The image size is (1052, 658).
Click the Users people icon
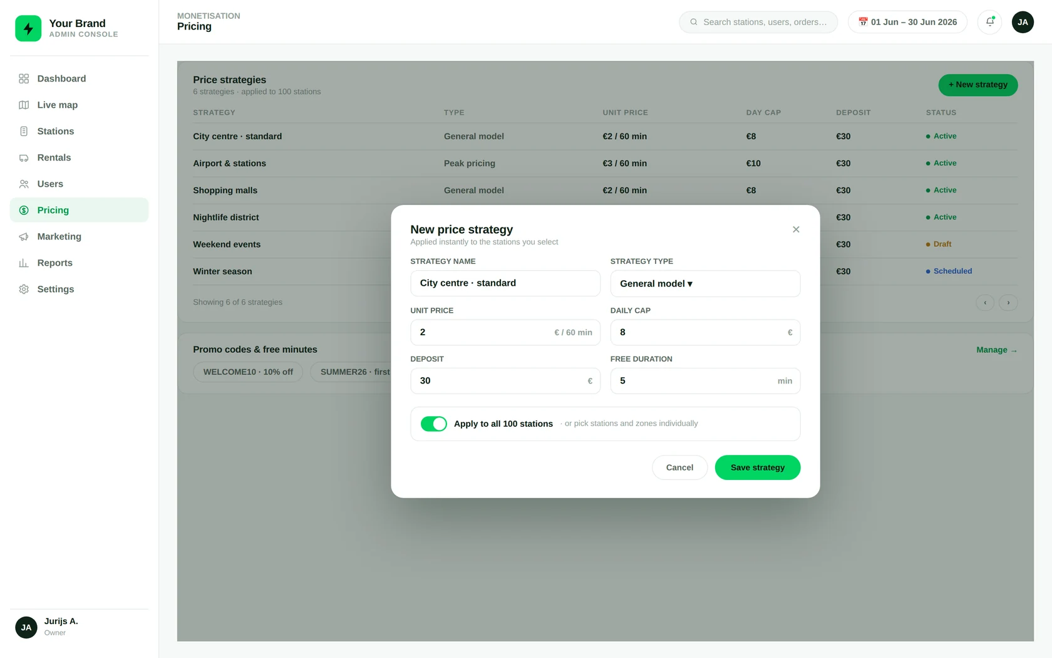click(24, 184)
